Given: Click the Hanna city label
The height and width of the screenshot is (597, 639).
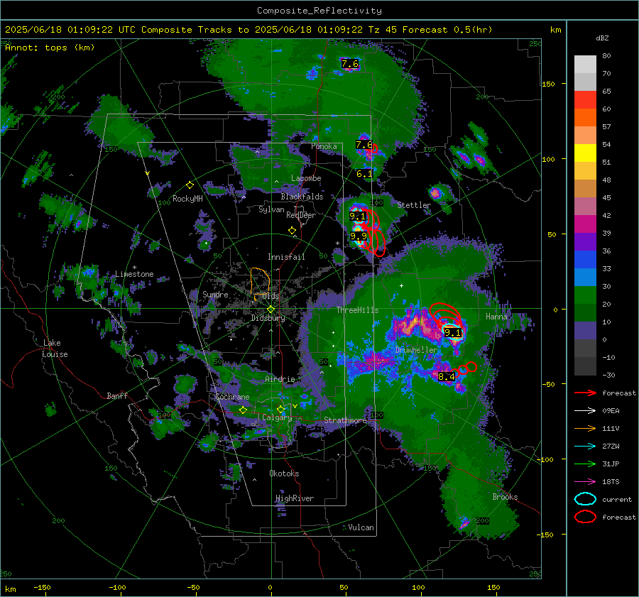Looking at the screenshot, I should click(496, 317).
